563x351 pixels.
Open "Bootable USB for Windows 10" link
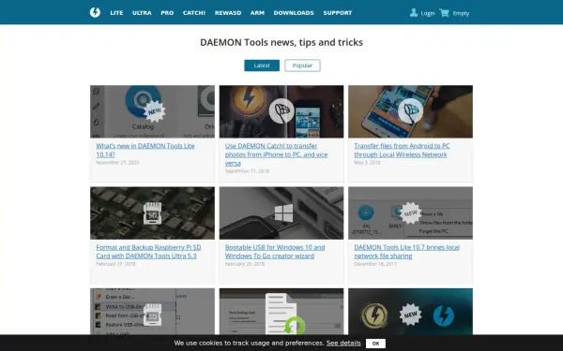[275, 252]
